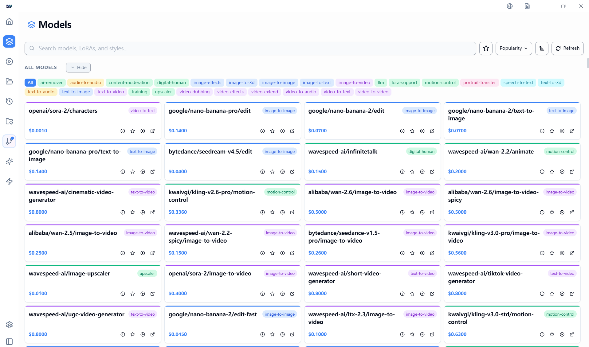Open google/nano-banana-pro/edit in external link
Viewport: 589px width, 347px height.
pos(292,131)
